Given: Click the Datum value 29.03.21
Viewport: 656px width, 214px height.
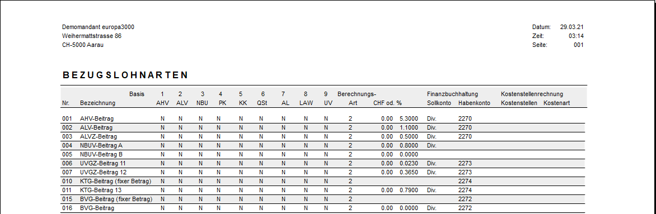Looking at the screenshot, I should pos(571,27).
